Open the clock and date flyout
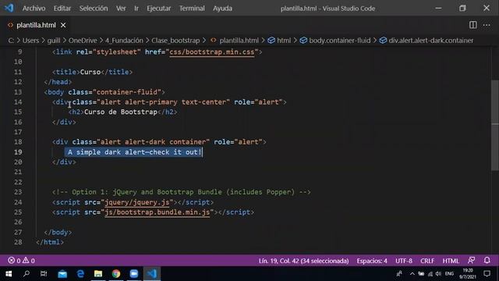This screenshot has height=281, width=499. click(468, 274)
